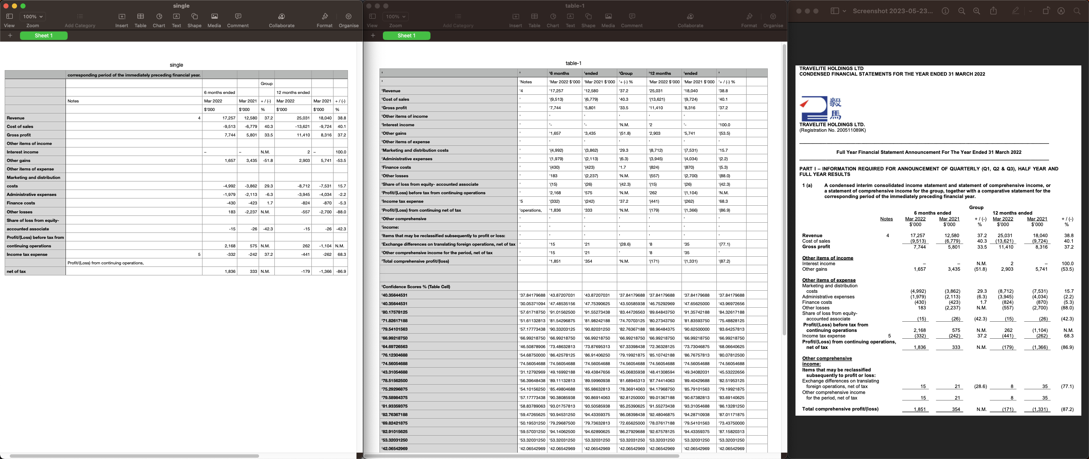Viewport: 1089px width, 459px height.
Task: Select Sheet 1 tab in single window
Action: 44,36
